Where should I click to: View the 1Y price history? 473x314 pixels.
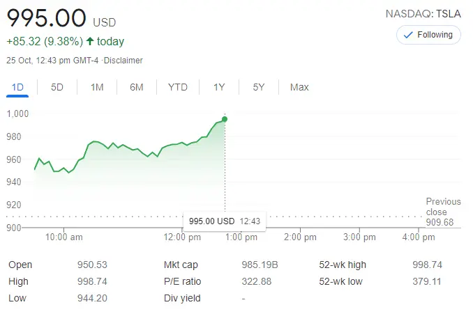(219, 87)
